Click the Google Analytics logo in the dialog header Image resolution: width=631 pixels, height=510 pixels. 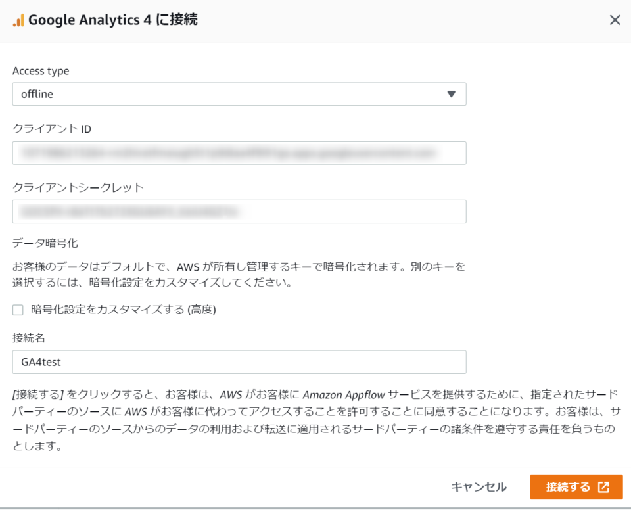coord(19,20)
